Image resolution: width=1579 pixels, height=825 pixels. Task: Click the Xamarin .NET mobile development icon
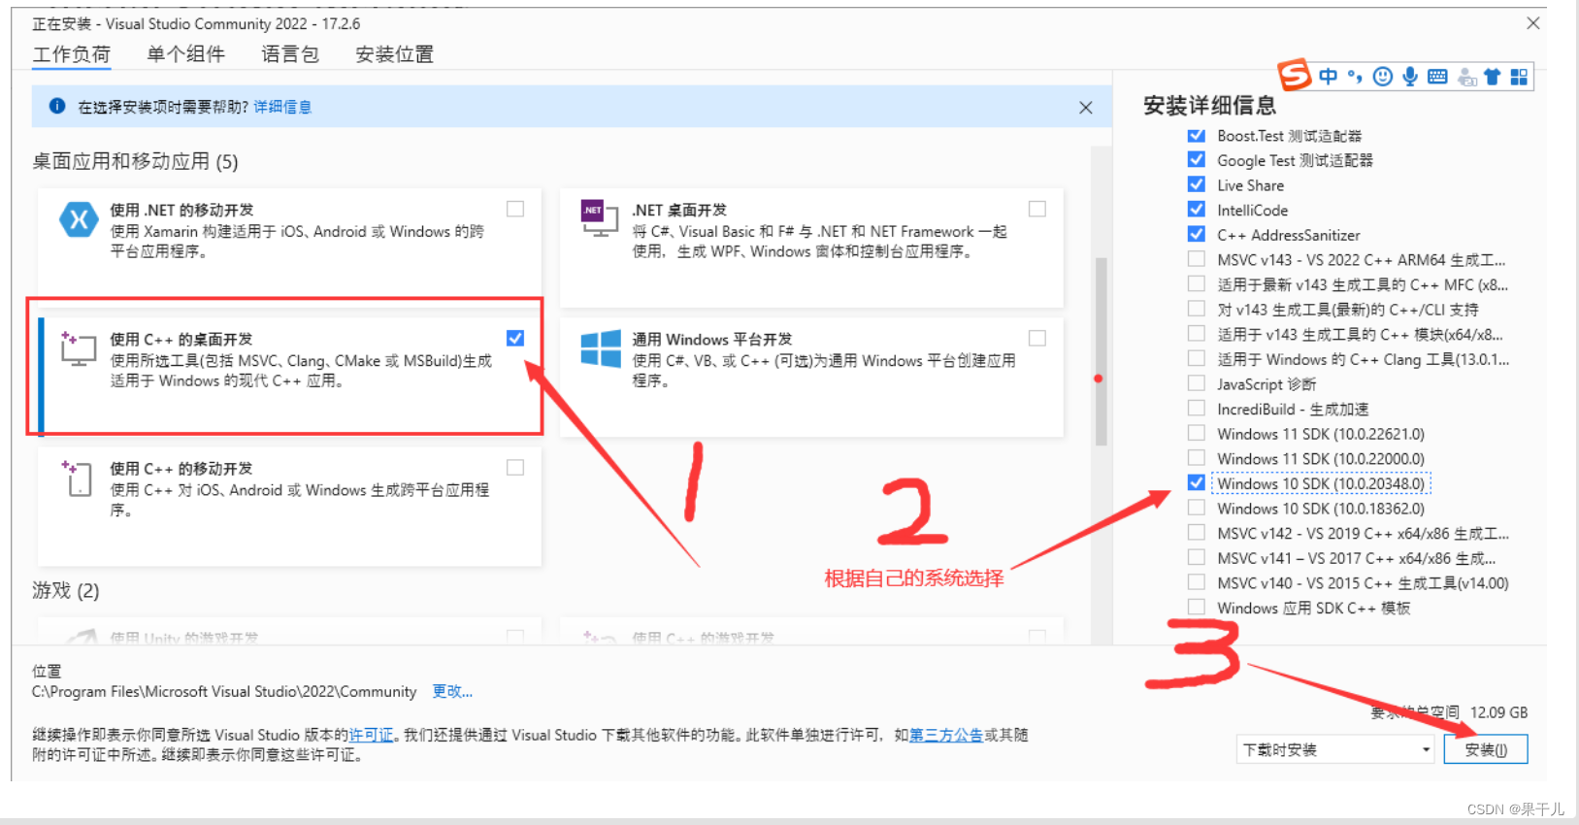79,220
